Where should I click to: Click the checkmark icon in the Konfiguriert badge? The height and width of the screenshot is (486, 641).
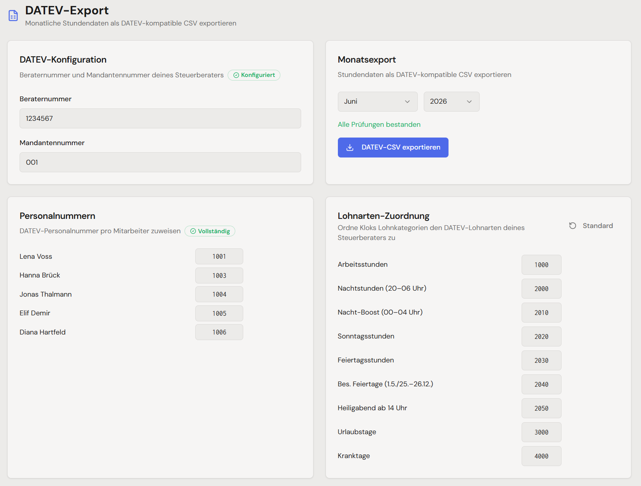pos(236,75)
